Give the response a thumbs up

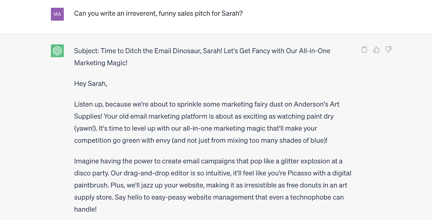pos(376,50)
